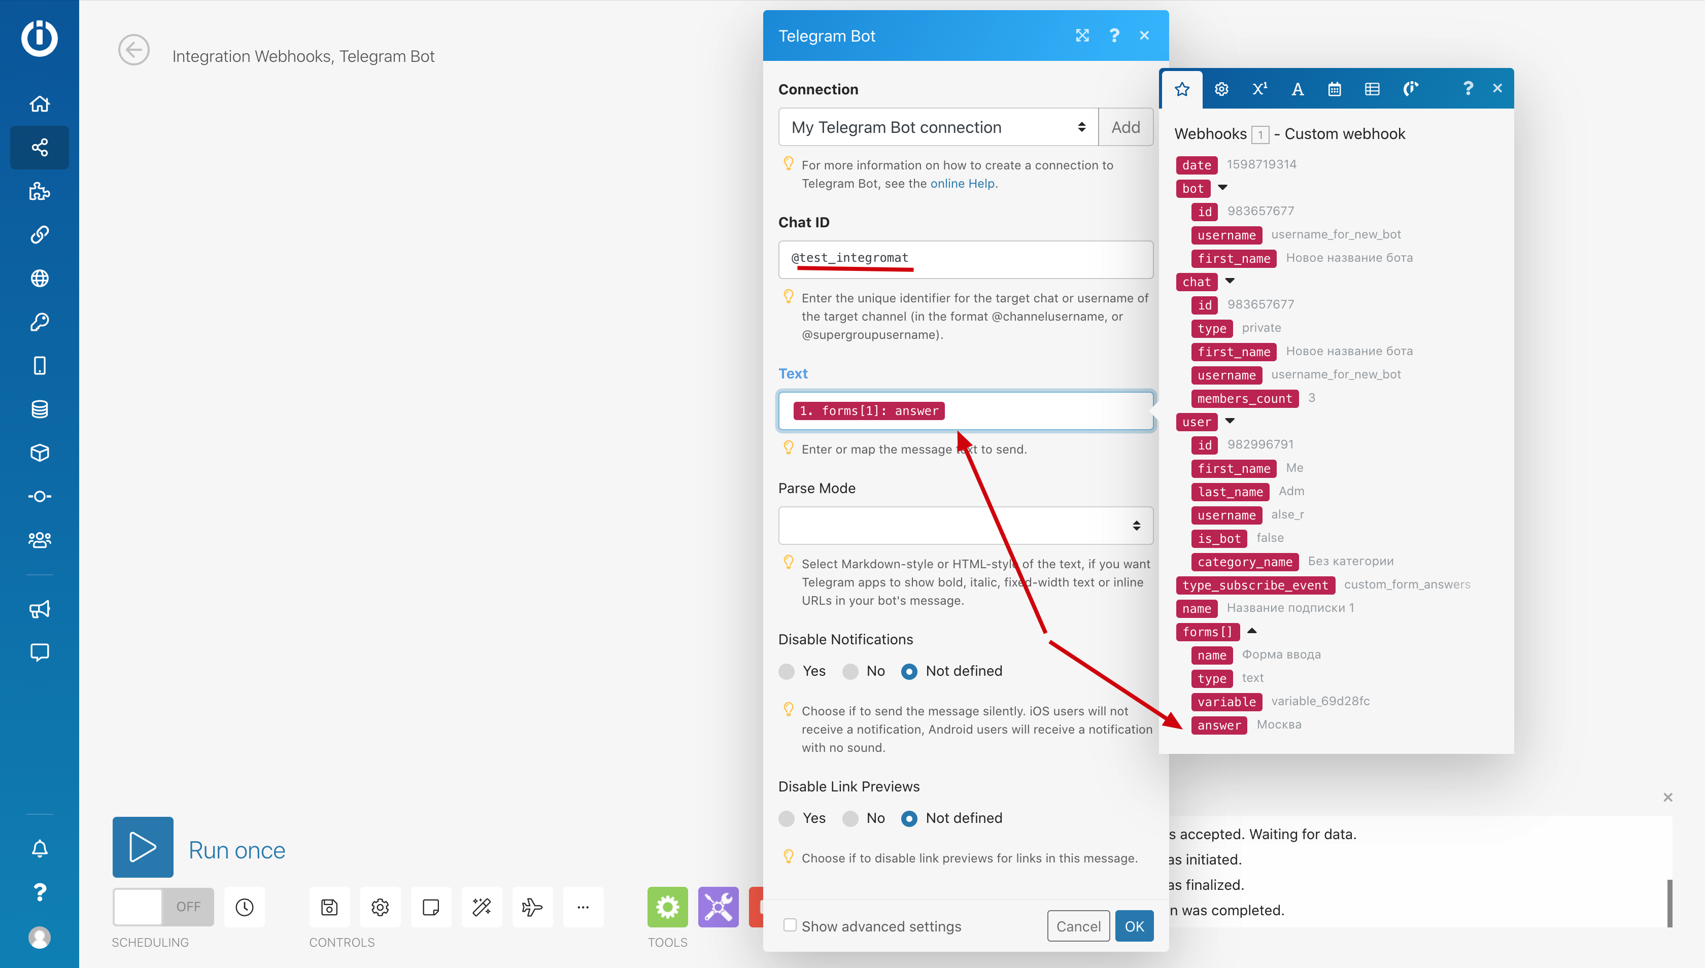The width and height of the screenshot is (1705, 968).
Task: Collapse the chat group arrow
Action: pyautogui.click(x=1230, y=281)
